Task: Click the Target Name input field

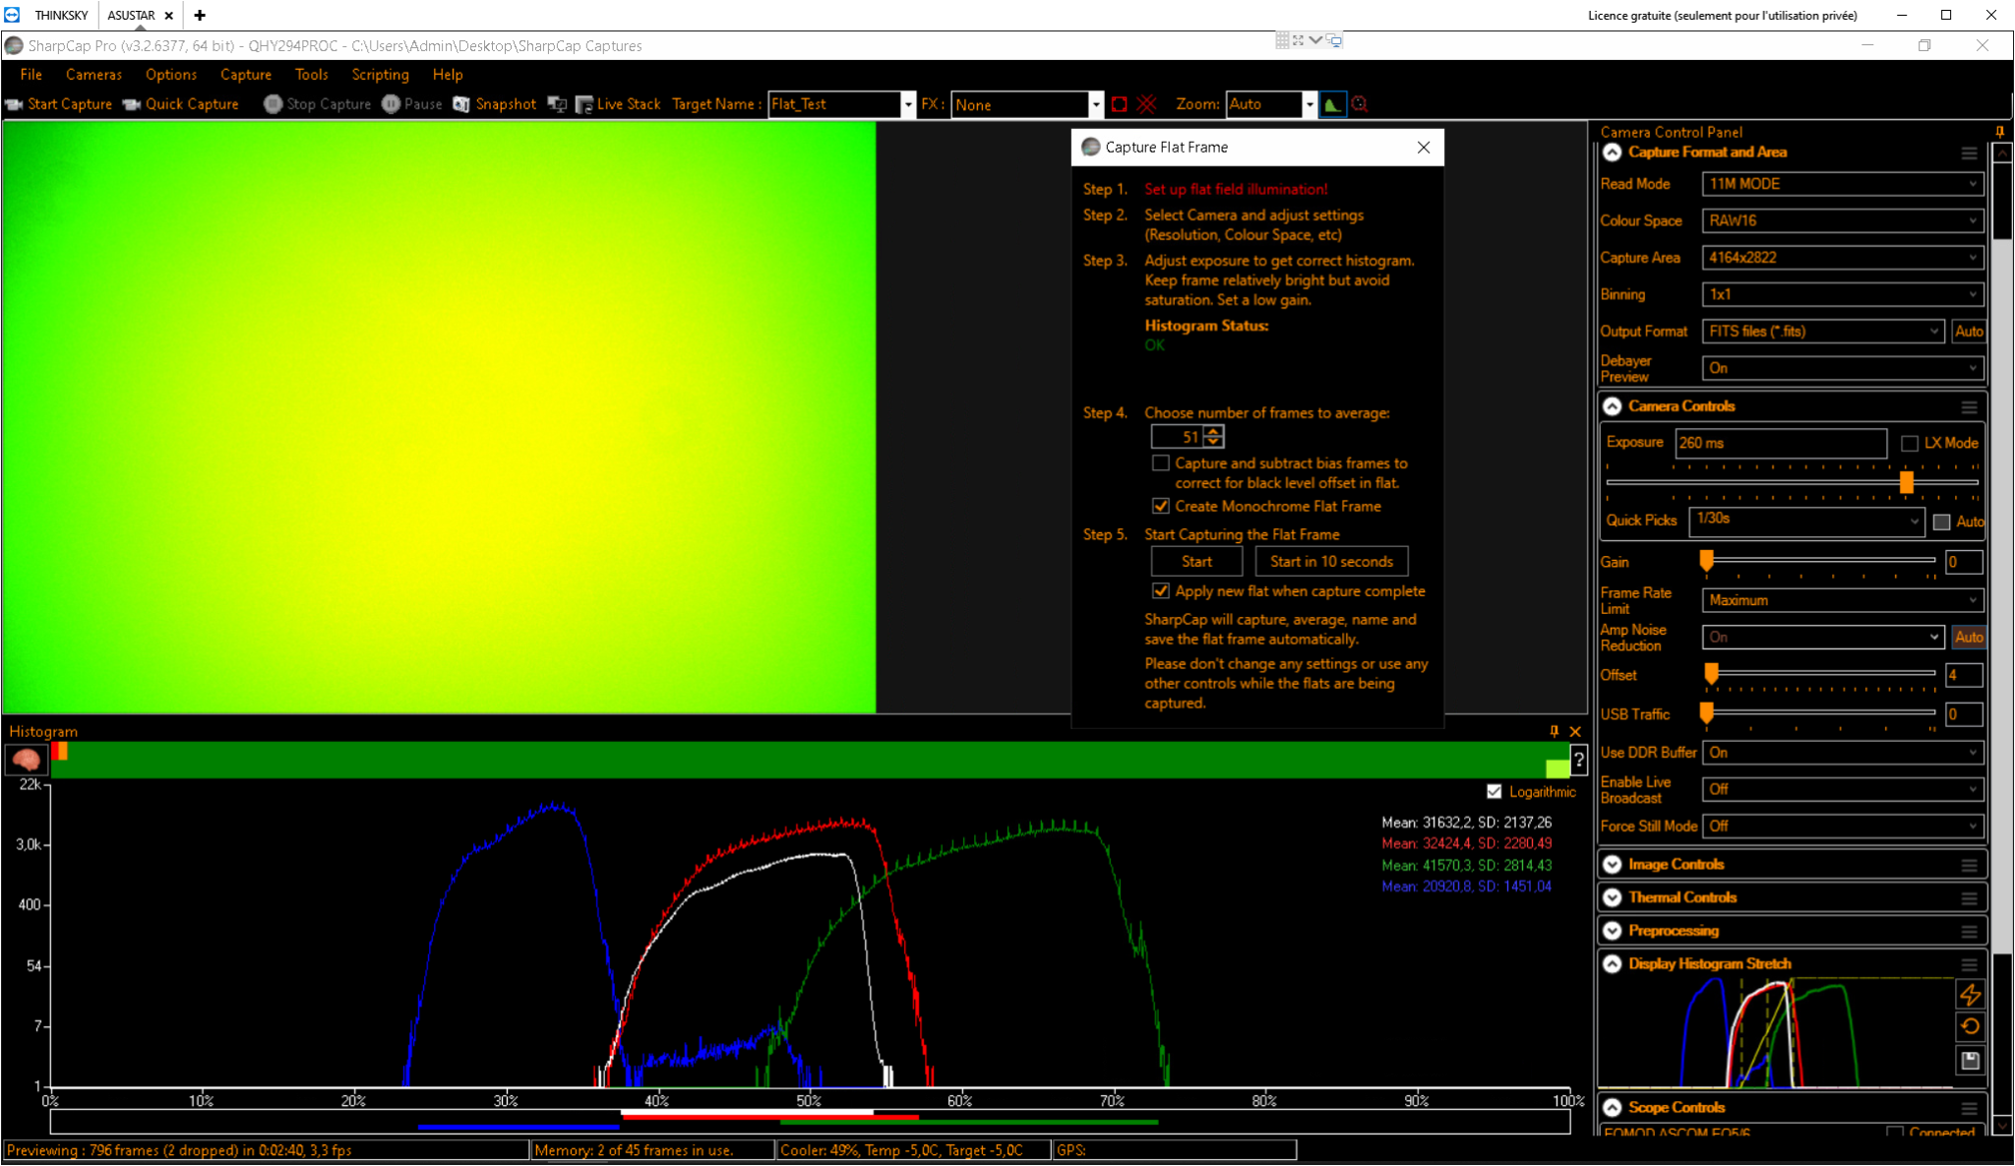Action: [x=835, y=104]
